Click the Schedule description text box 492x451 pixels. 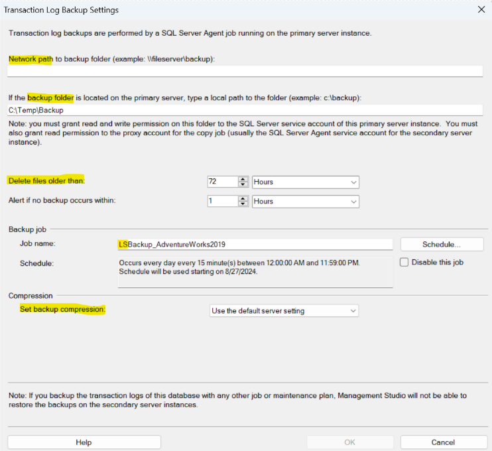tap(255, 272)
